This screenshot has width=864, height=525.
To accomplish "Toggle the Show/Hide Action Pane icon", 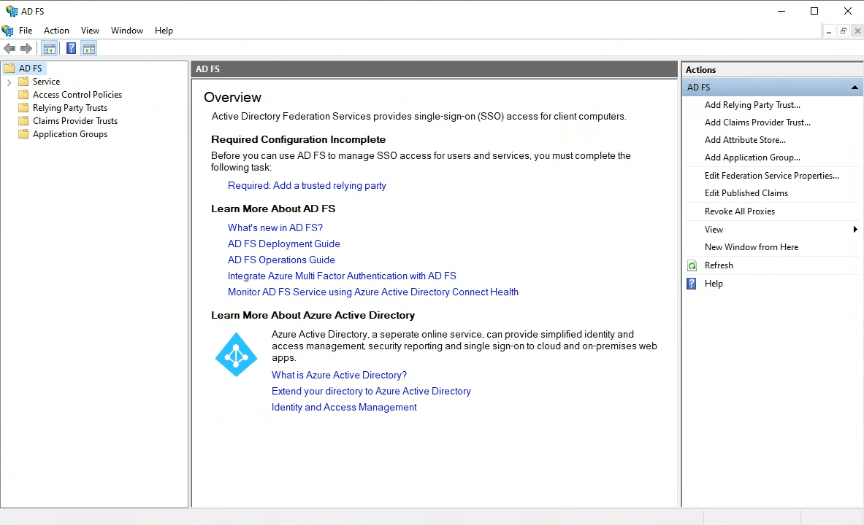I will [x=89, y=48].
